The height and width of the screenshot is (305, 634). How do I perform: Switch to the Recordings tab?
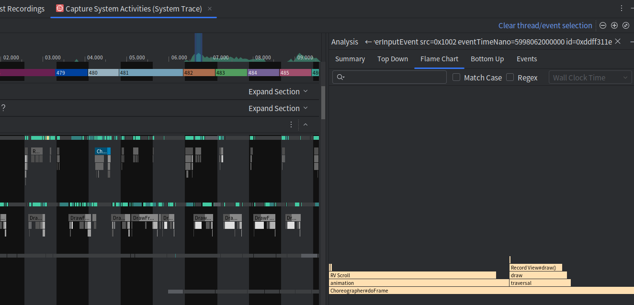(23, 9)
